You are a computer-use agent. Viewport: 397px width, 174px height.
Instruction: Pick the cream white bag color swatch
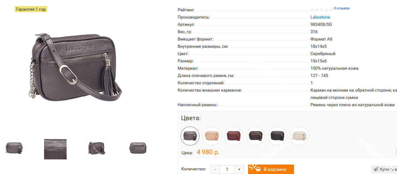pyautogui.click(x=299, y=136)
